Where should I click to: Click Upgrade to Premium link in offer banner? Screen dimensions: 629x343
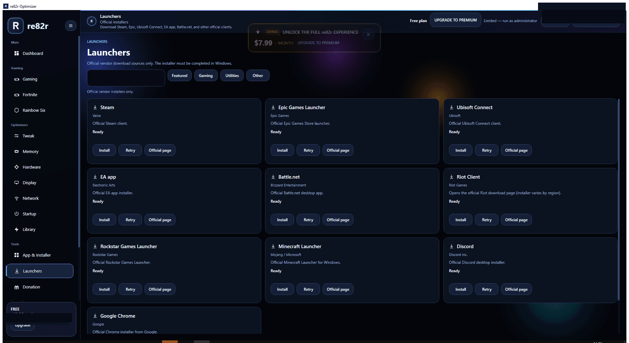[318, 43]
